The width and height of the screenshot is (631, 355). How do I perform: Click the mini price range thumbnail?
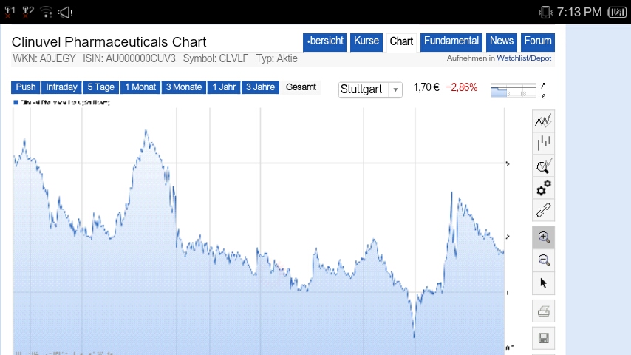(x=516, y=89)
